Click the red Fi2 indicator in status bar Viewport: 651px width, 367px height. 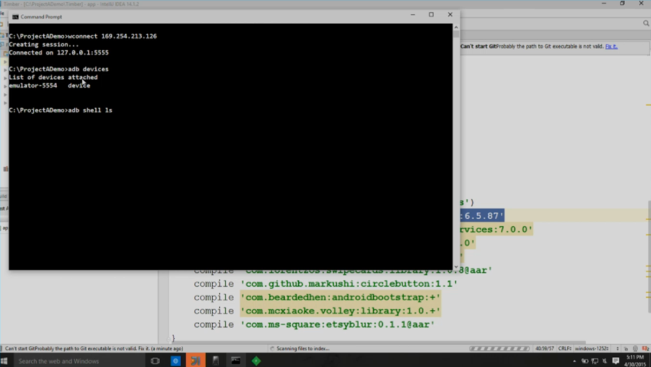click(x=645, y=349)
